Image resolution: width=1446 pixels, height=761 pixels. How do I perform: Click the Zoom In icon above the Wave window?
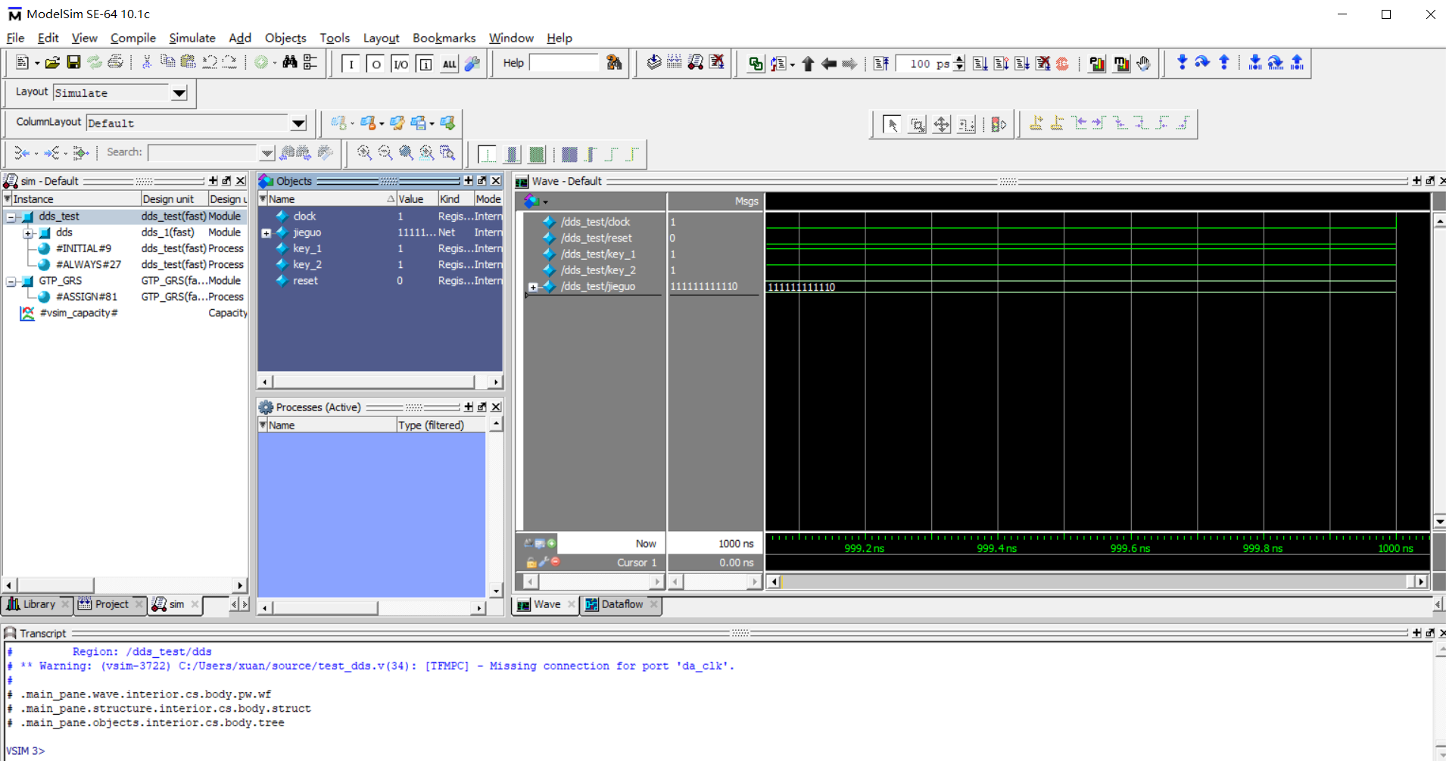(x=366, y=153)
